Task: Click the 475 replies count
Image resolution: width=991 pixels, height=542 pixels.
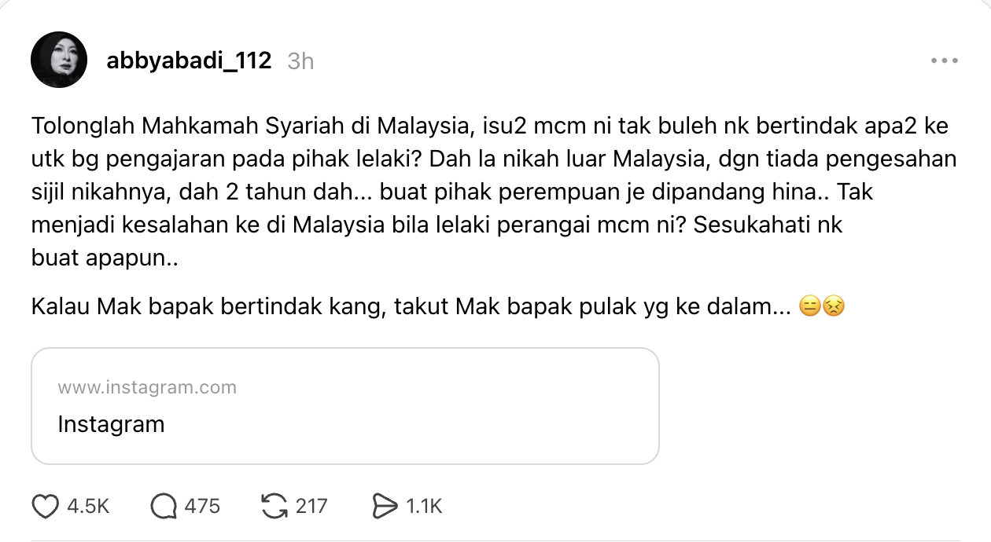Action: pos(202,507)
